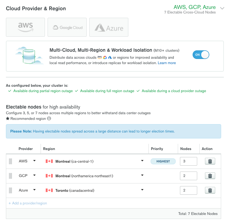230x223 pixels.
Task: Delete the Azure Toronto region row
Action: click(210, 190)
